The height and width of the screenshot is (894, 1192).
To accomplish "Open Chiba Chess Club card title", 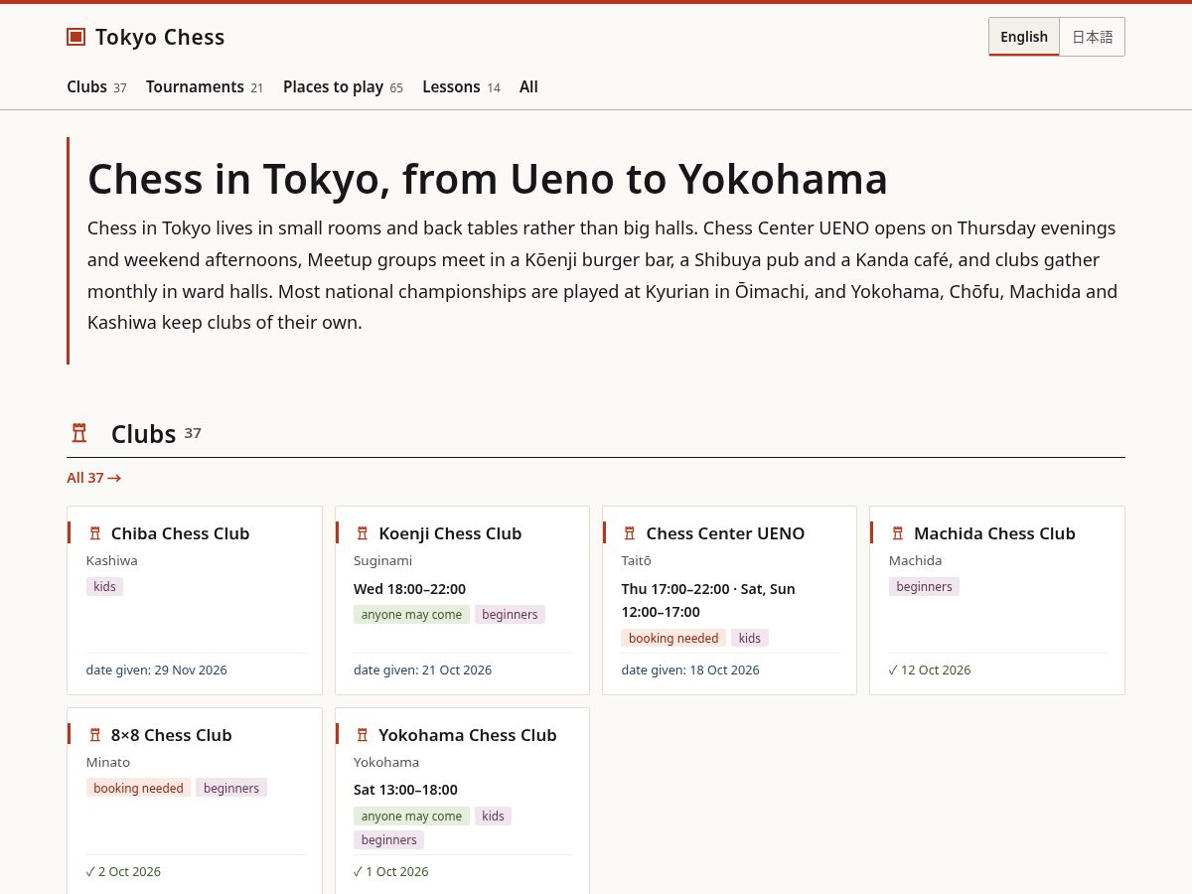I will (x=181, y=533).
